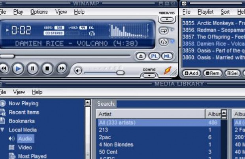Select artist 4 Non Blondes

click(158, 144)
